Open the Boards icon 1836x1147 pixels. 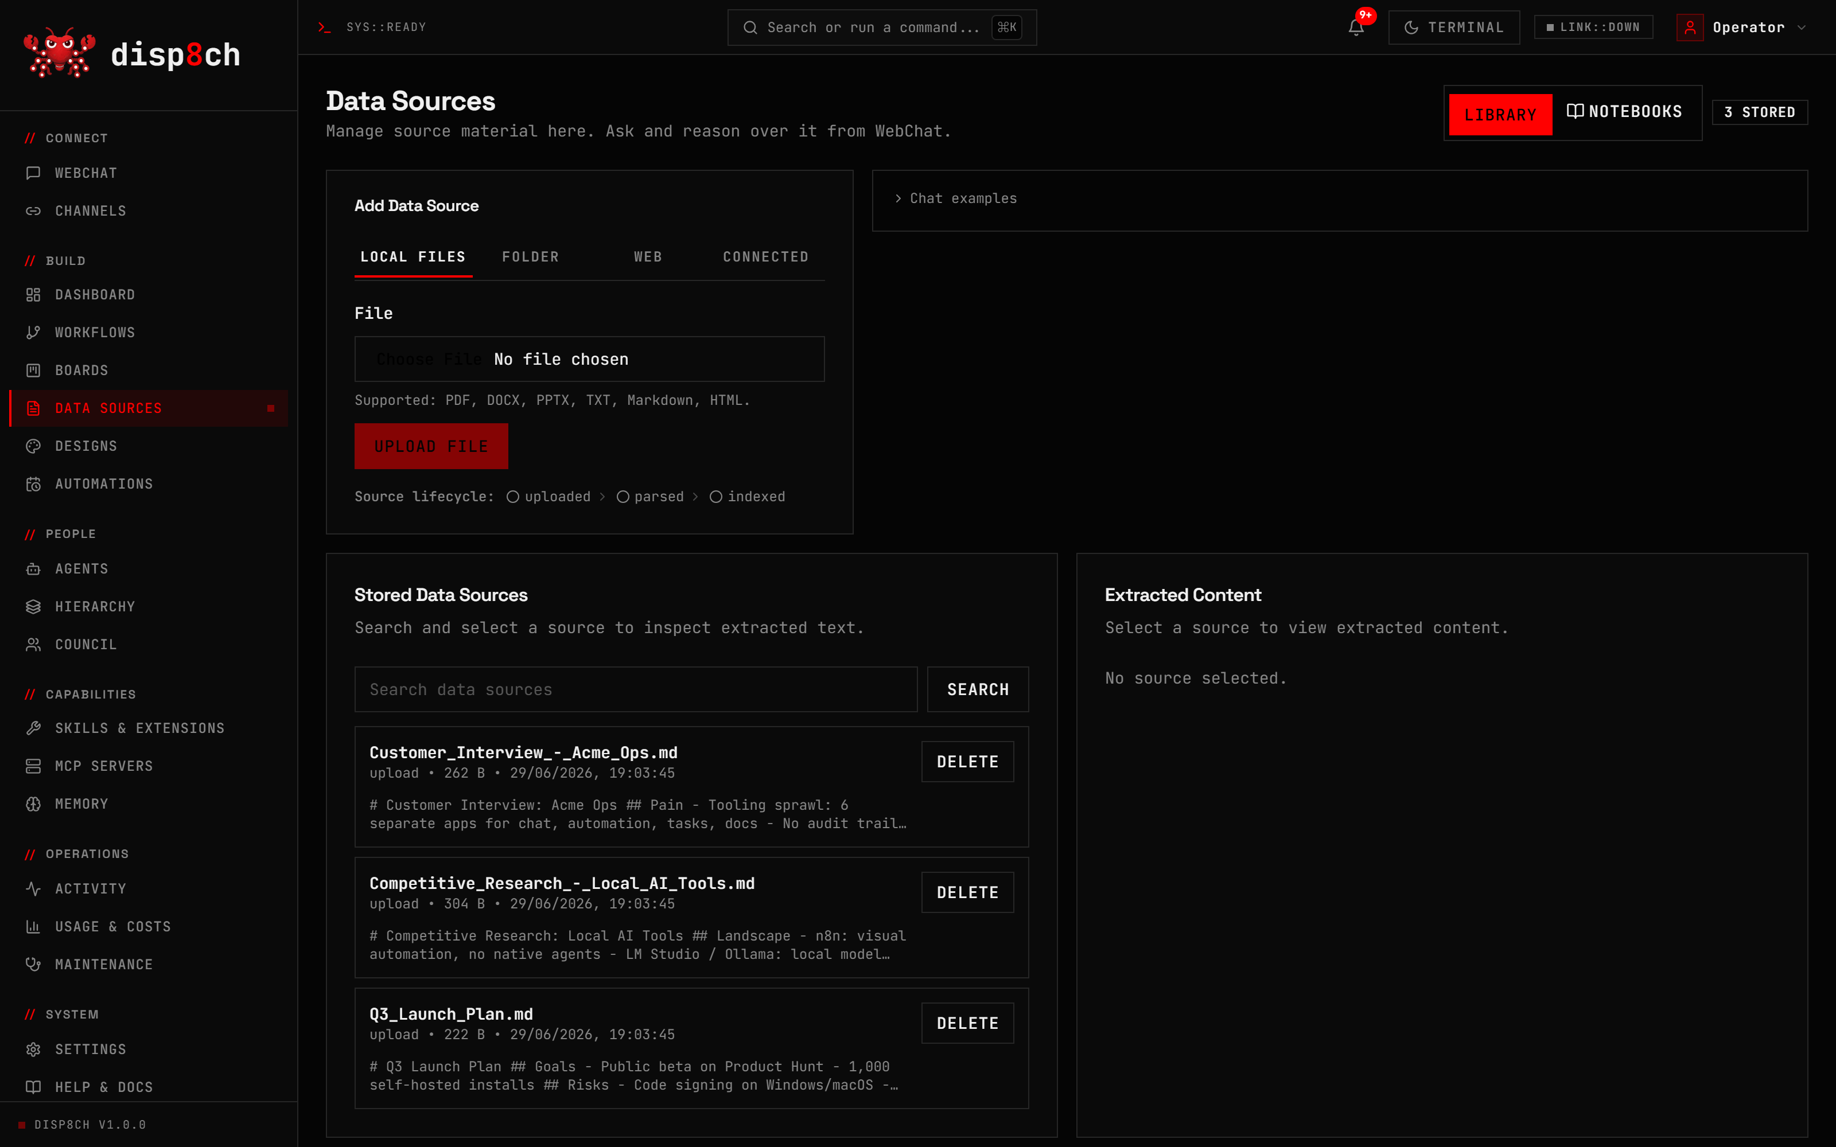pos(33,370)
